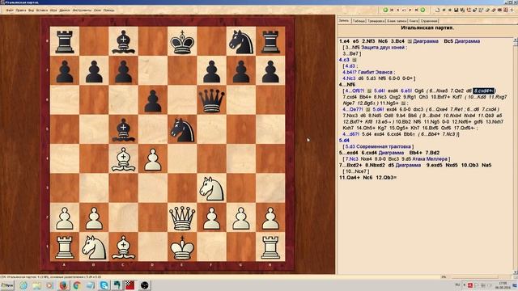Click the 'Атака Меллера' variation text
The image size is (518, 291).
(x=430, y=159)
